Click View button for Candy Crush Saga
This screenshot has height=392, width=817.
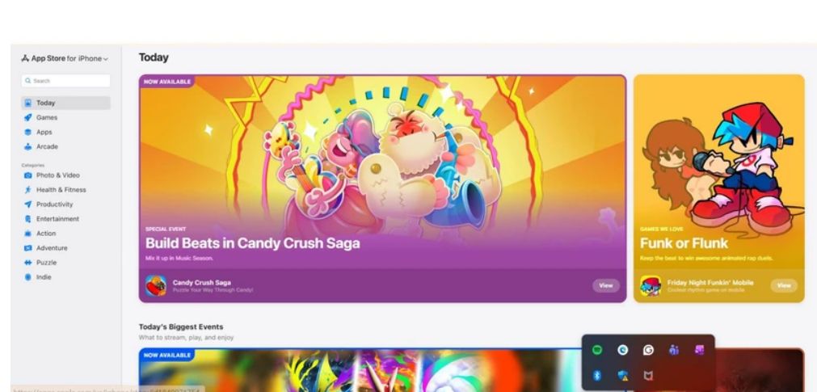[606, 285]
